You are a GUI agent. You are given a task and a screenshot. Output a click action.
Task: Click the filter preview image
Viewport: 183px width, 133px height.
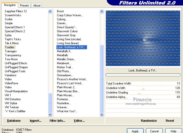(x=143, y=38)
